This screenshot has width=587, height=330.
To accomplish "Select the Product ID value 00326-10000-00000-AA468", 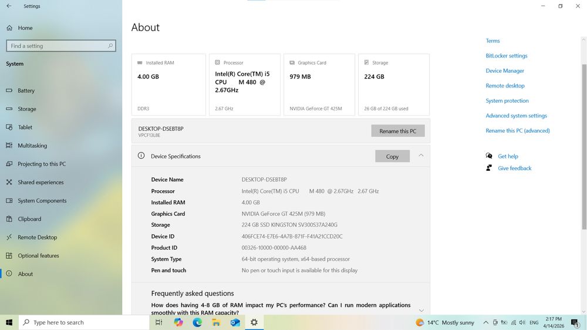I will [274, 248].
